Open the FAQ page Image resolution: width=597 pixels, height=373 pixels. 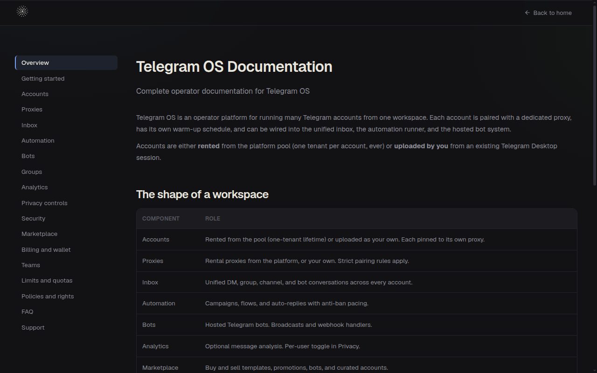pyautogui.click(x=66, y=311)
